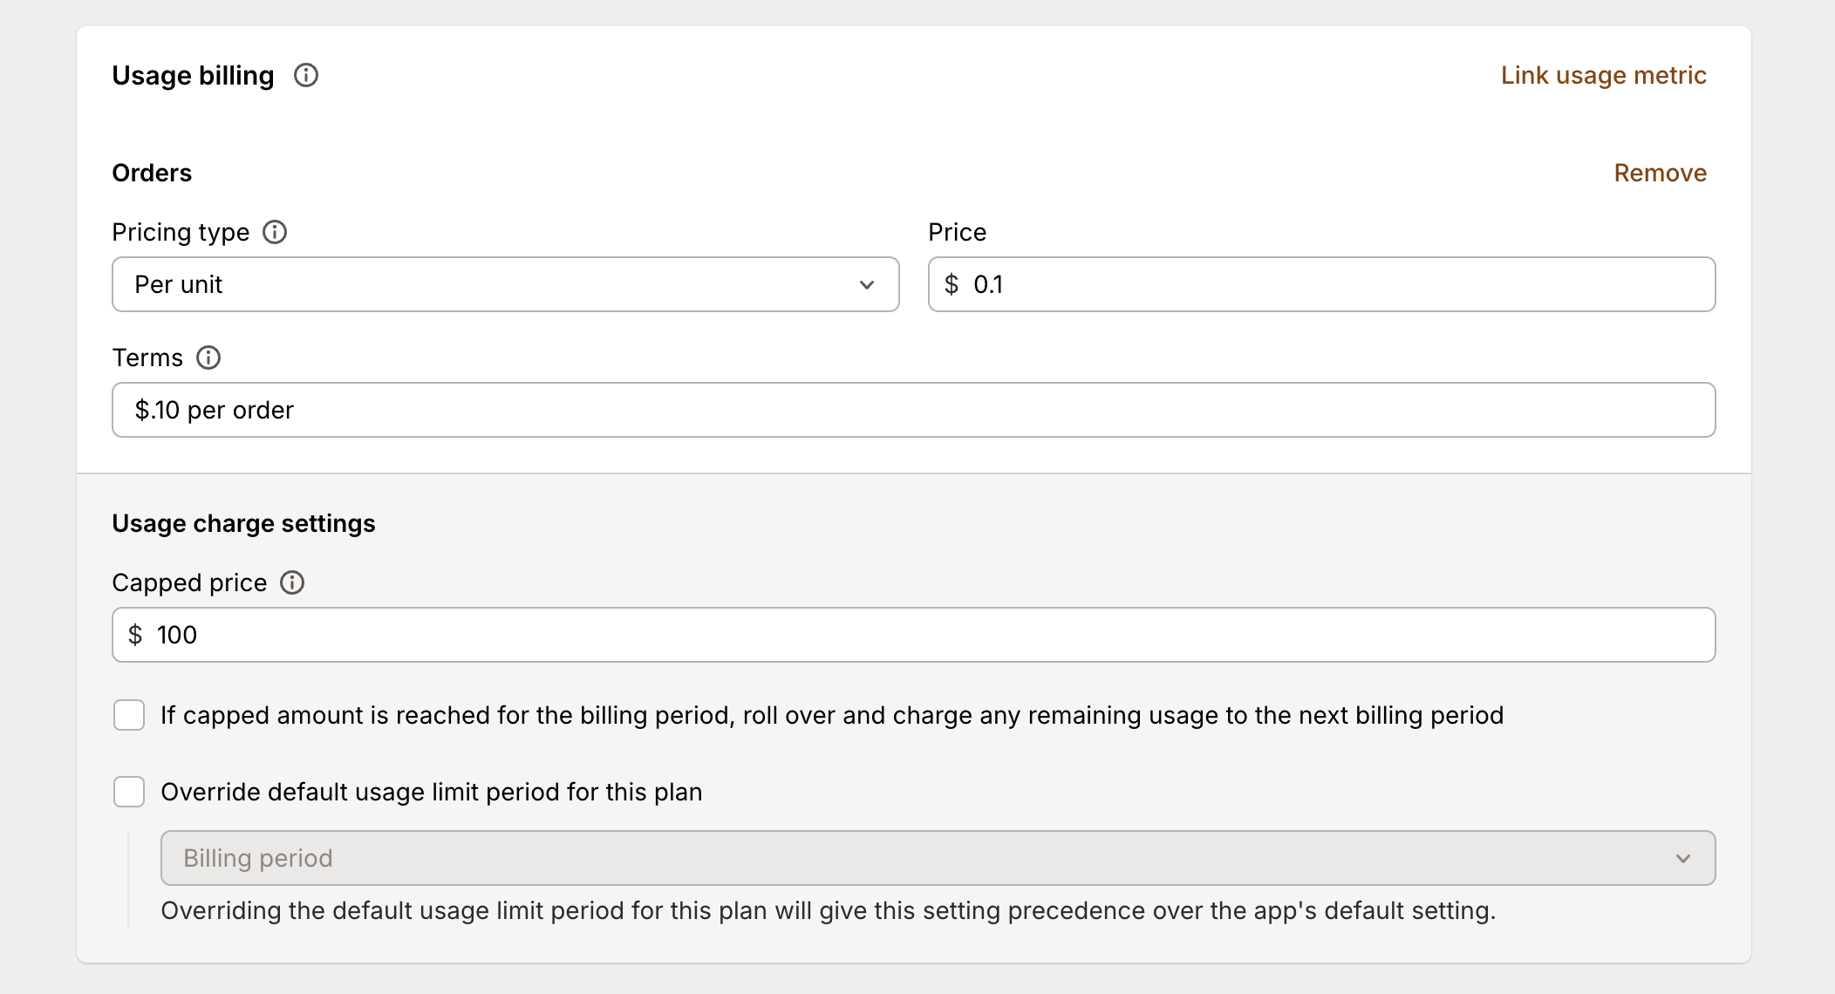The height and width of the screenshot is (994, 1835).
Task: Click the chevron on Billing period dropdown
Action: pos(1683,858)
